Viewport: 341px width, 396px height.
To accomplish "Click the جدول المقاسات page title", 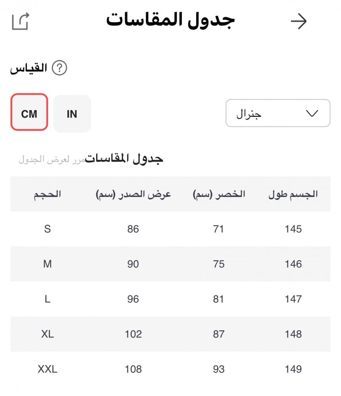I will pos(170,21).
